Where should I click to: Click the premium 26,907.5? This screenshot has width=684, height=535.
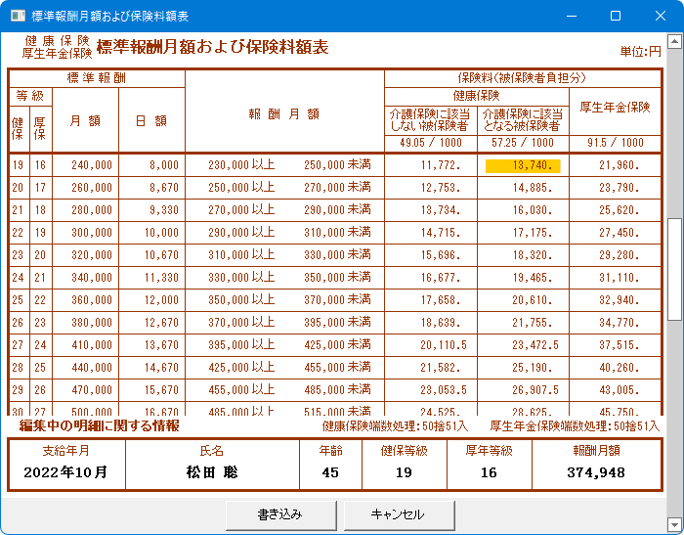(535, 390)
